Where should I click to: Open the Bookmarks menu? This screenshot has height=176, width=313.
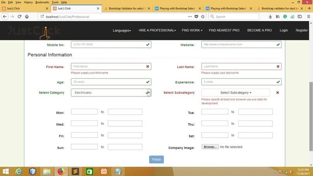coord(42,2)
